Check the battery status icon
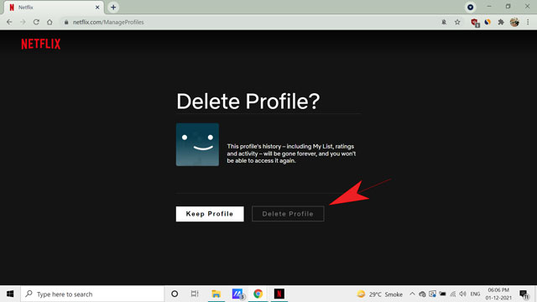This screenshot has width=537, height=302. (442, 294)
